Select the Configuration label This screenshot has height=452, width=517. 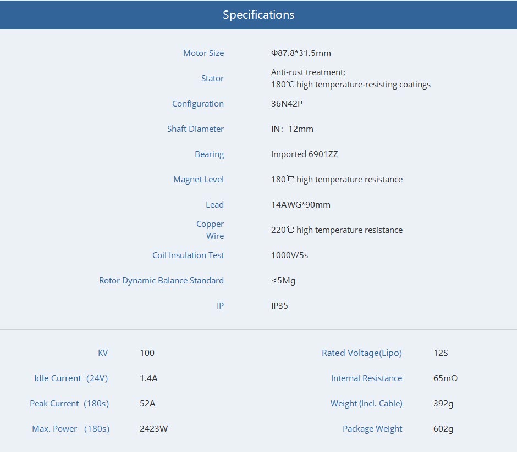coord(198,104)
